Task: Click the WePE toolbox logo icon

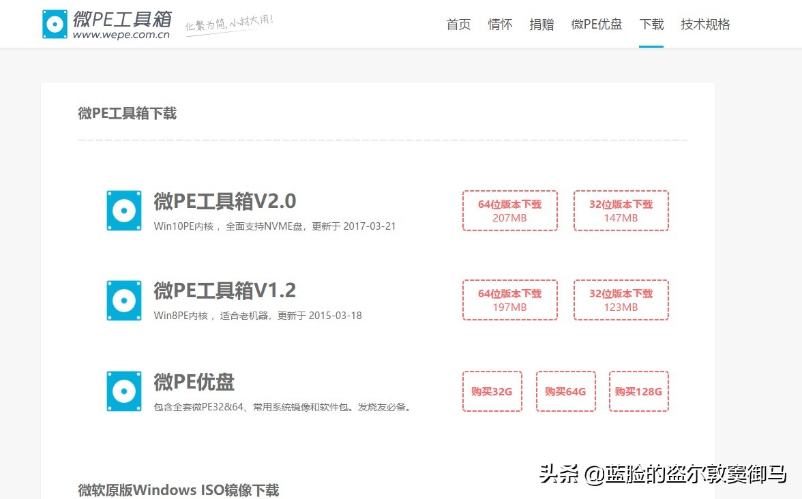Action: [x=55, y=23]
